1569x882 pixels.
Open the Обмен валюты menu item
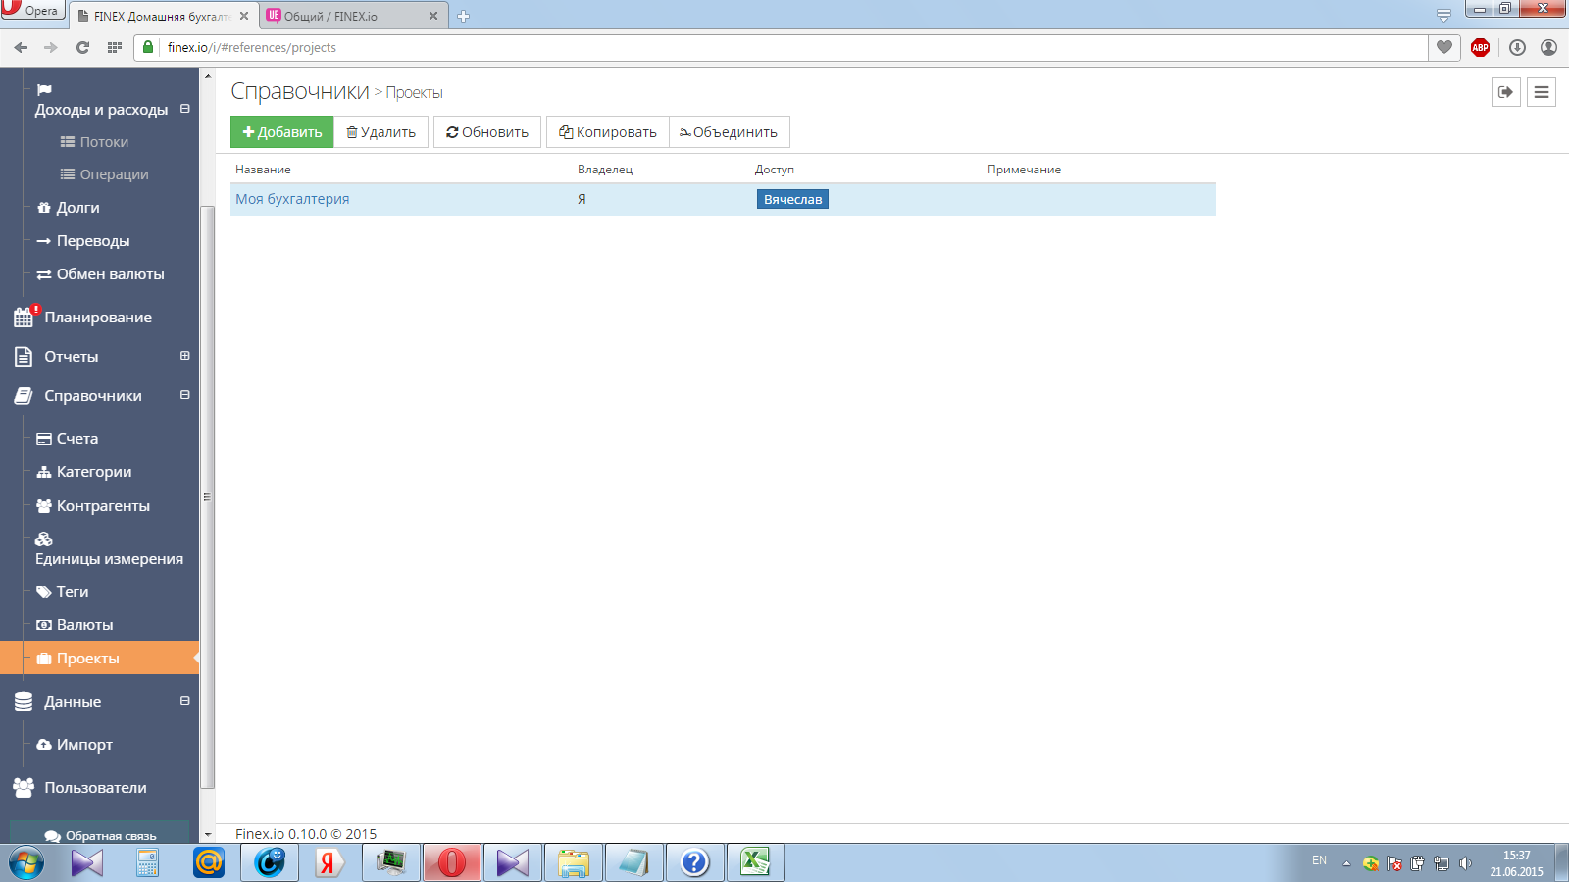click(101, 274)
